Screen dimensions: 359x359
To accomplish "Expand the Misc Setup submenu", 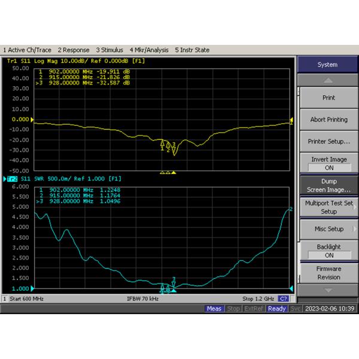I will (327, 229).
